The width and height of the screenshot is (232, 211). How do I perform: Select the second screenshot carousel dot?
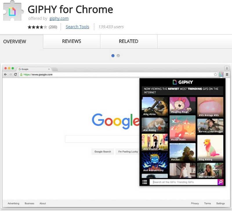pos(118,56)
